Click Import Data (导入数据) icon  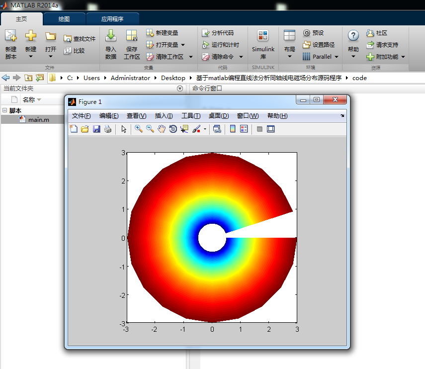tap(110, 35)
